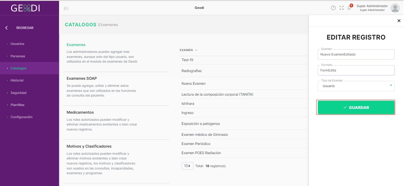Click the Examen input field
404x186 pixels.
point(356,54)
